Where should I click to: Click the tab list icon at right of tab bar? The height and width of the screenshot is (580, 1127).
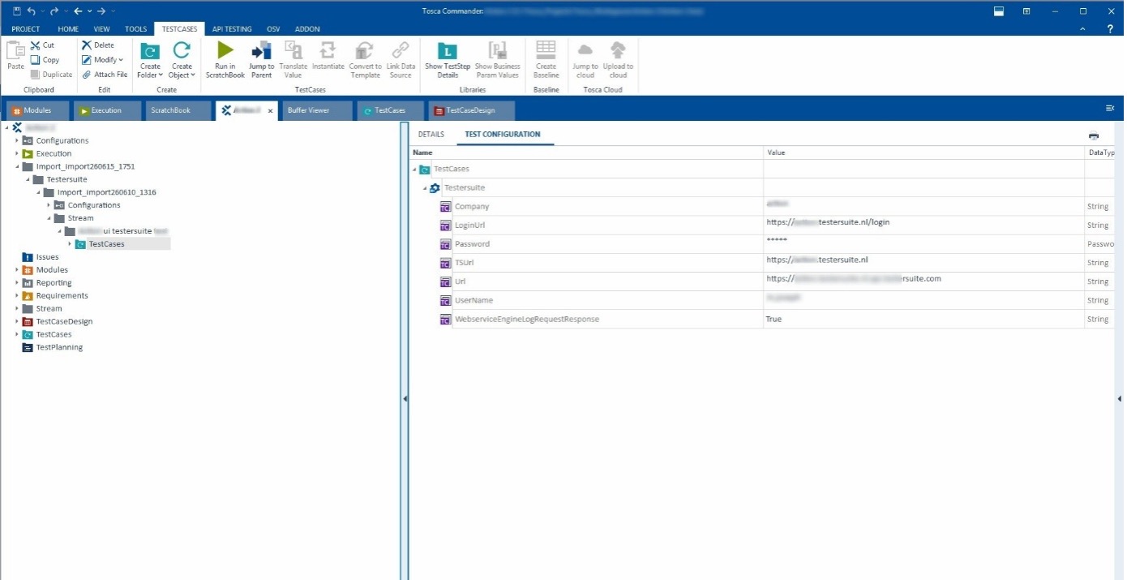tap(1110, 108)
